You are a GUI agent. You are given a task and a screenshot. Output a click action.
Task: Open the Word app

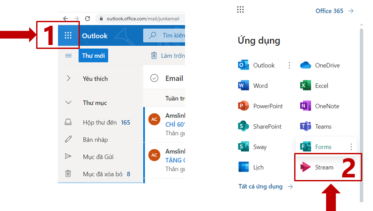pos(260,86)
